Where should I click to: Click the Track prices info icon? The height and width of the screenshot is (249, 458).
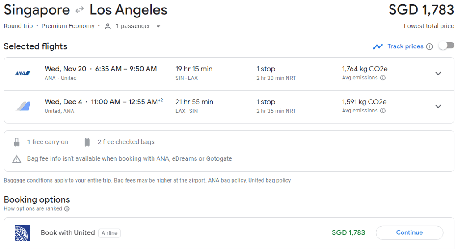tap(429, 46)
